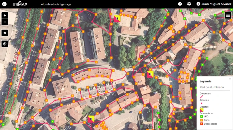Go back using the arrow button
Screen dimensions: 233x130
coord(4,4)
